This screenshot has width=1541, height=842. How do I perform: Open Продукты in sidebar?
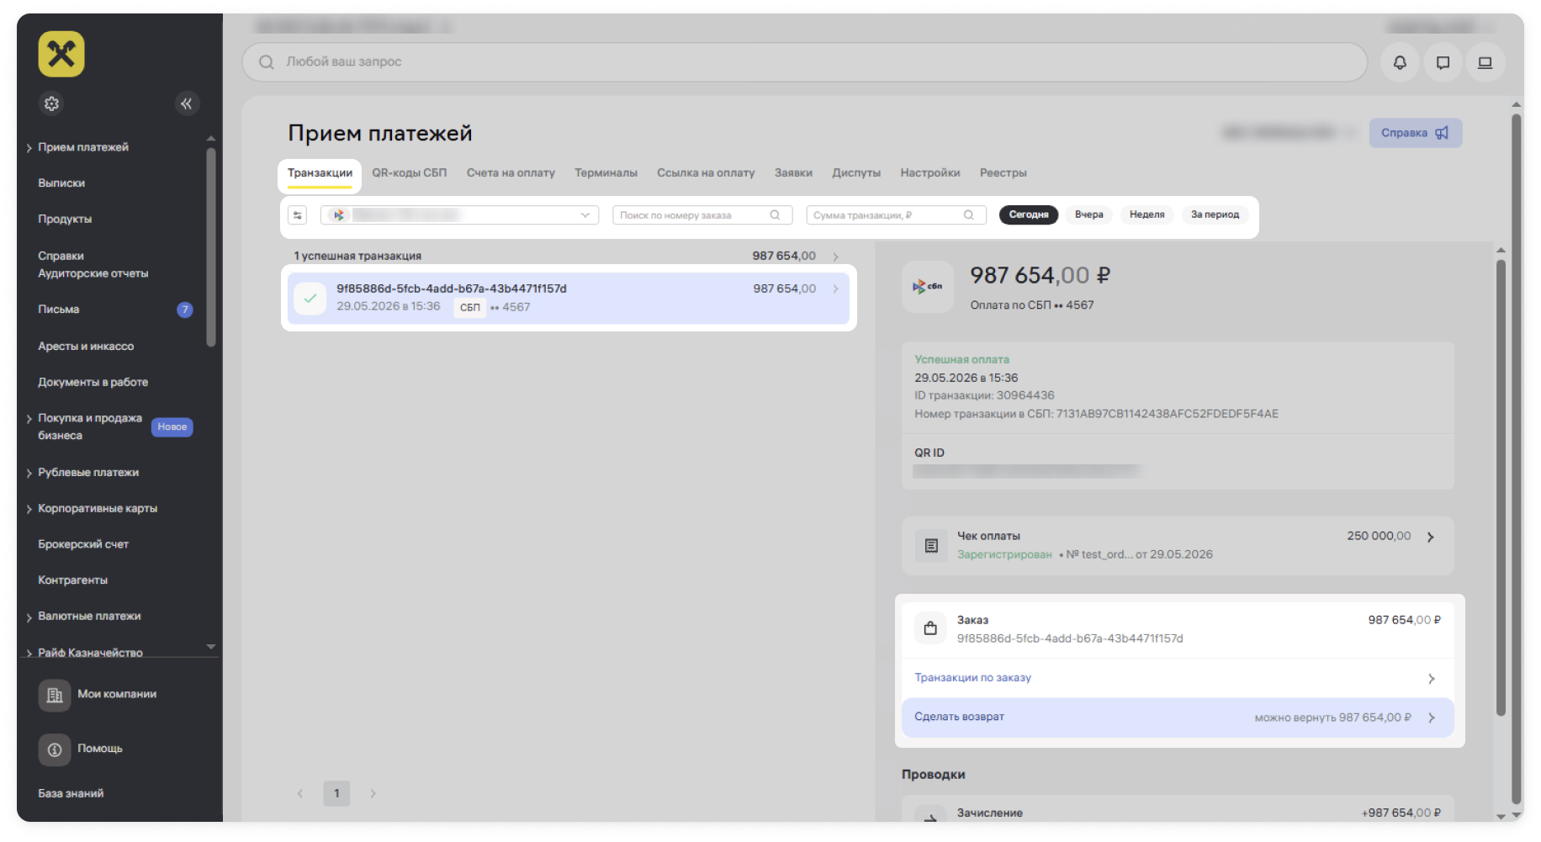click(65, 220)
